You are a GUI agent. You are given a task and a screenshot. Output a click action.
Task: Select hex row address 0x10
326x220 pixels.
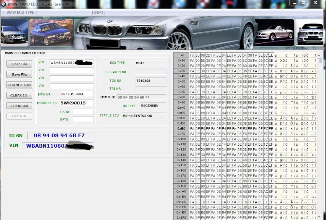pyautogui.click(x=181, y=60)
